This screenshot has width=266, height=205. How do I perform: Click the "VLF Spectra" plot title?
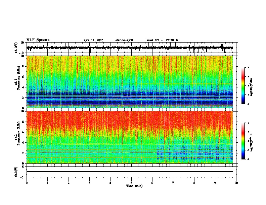tap(38, 40)
